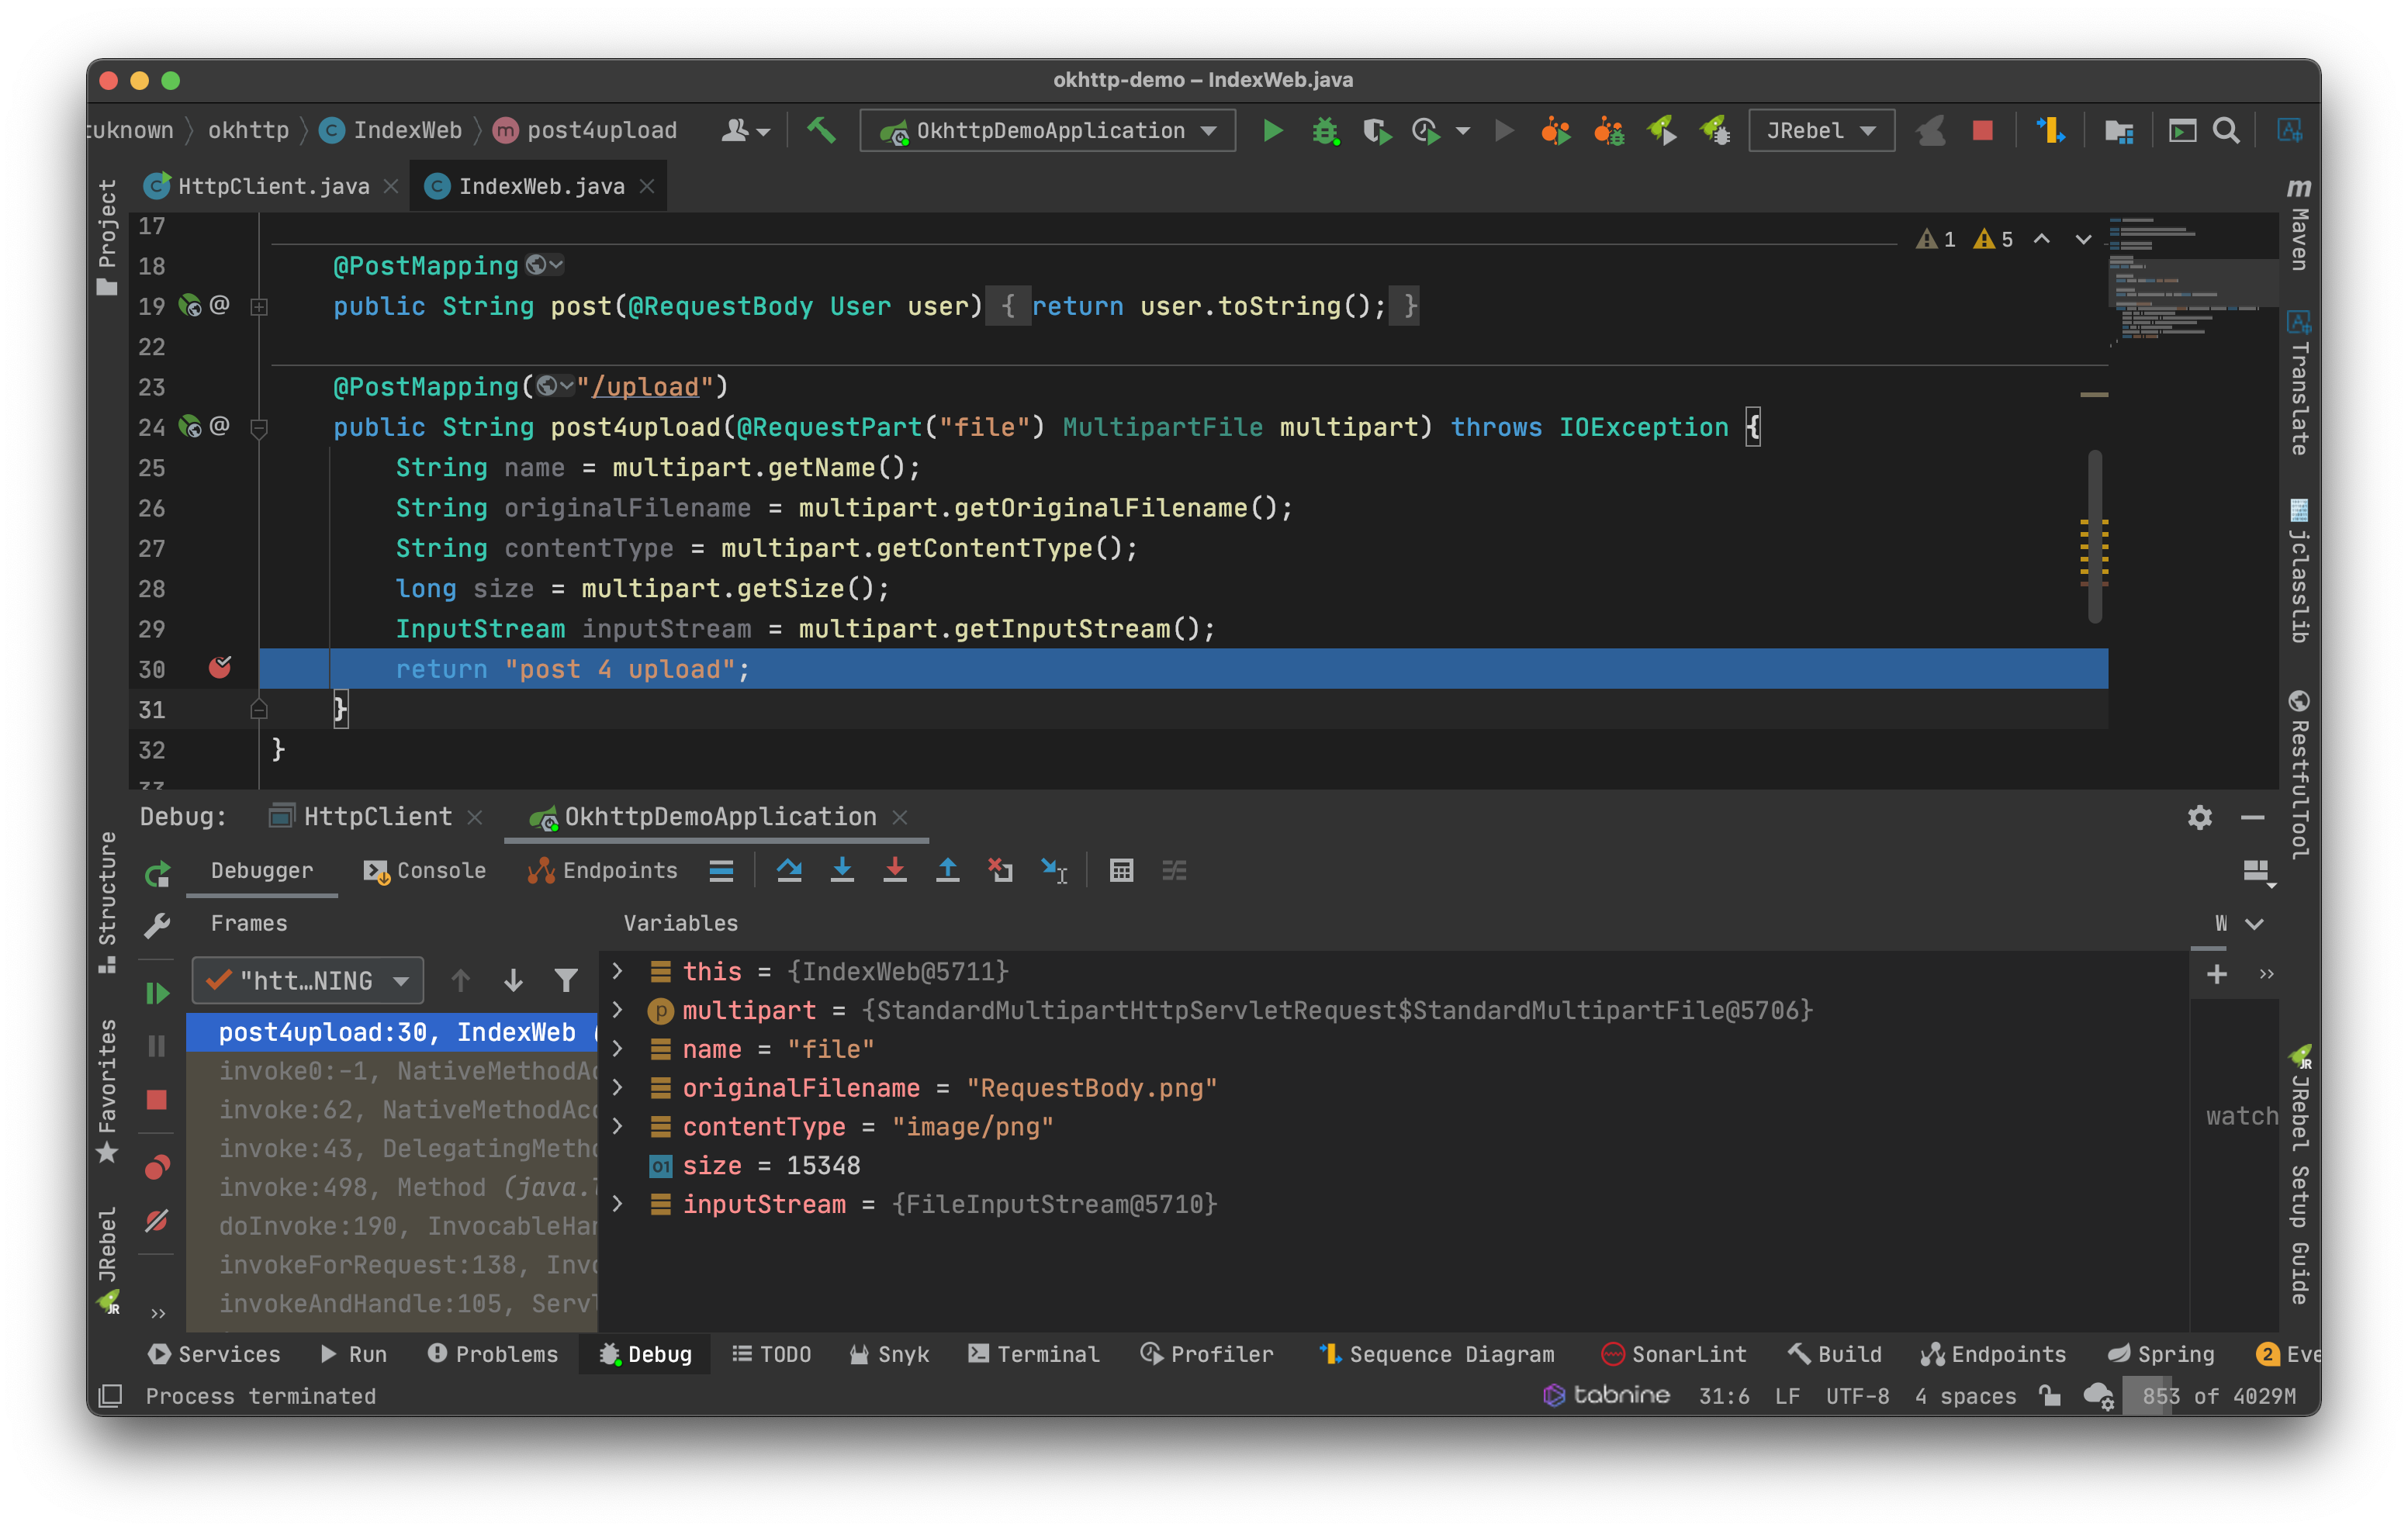Click the Step Out icon
This screenshot has height=1531, width=2408.
click(x=947, y=870)
